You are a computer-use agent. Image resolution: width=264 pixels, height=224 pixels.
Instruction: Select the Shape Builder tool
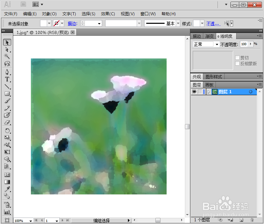tap(7, 159)
